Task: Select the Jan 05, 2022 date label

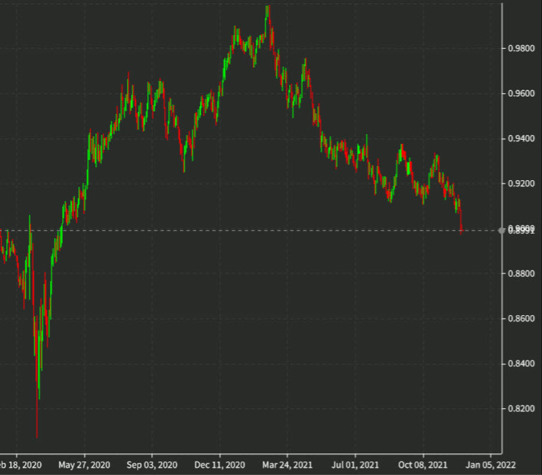Action: tap(491, 465)
